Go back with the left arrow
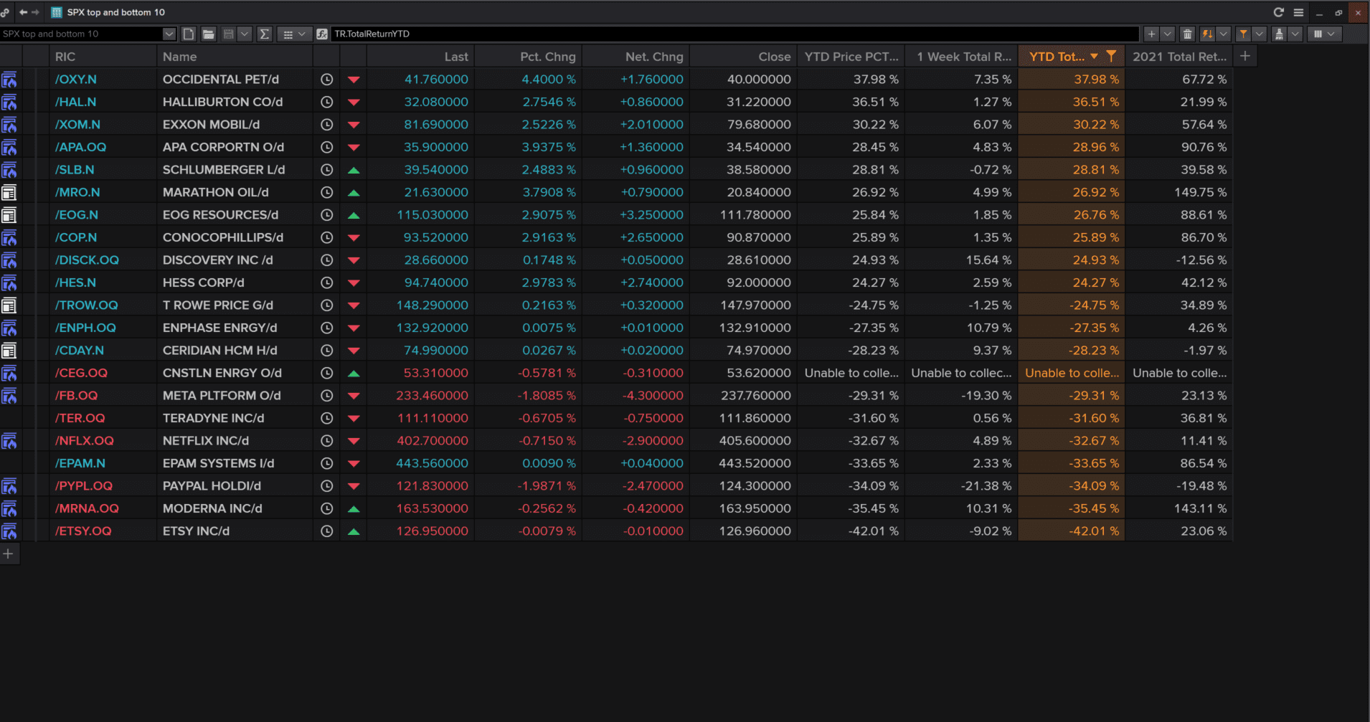This screenshot has width=1370, height=722. click(23, 12)
